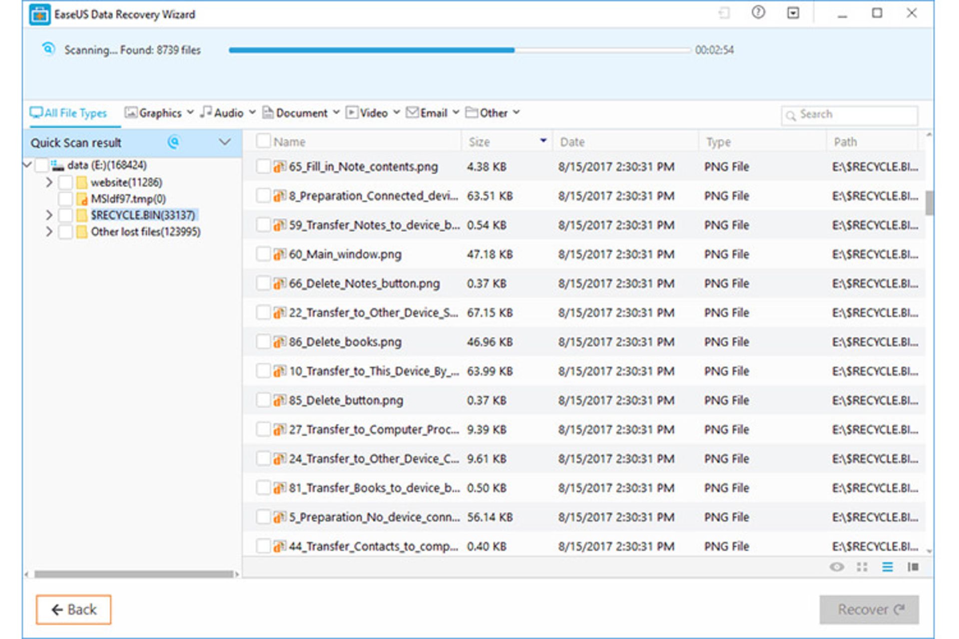The width and height of the screenshot is (959, 639).
Task: Click the import scan status icon
Action: click(724, 13)
